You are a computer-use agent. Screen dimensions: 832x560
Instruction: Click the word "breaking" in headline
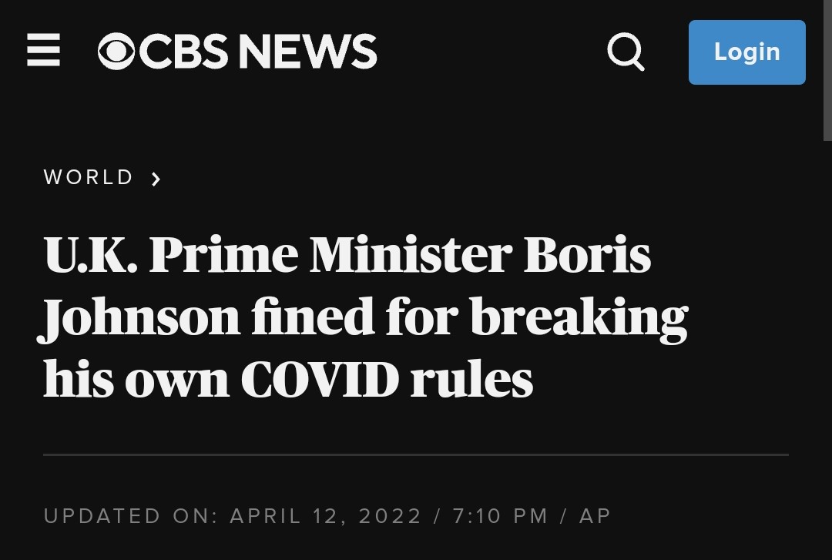[579, 317]
